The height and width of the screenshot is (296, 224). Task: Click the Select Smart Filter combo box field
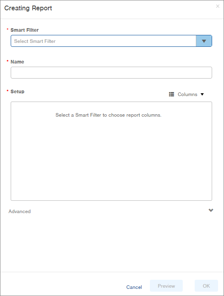point(103,41)
